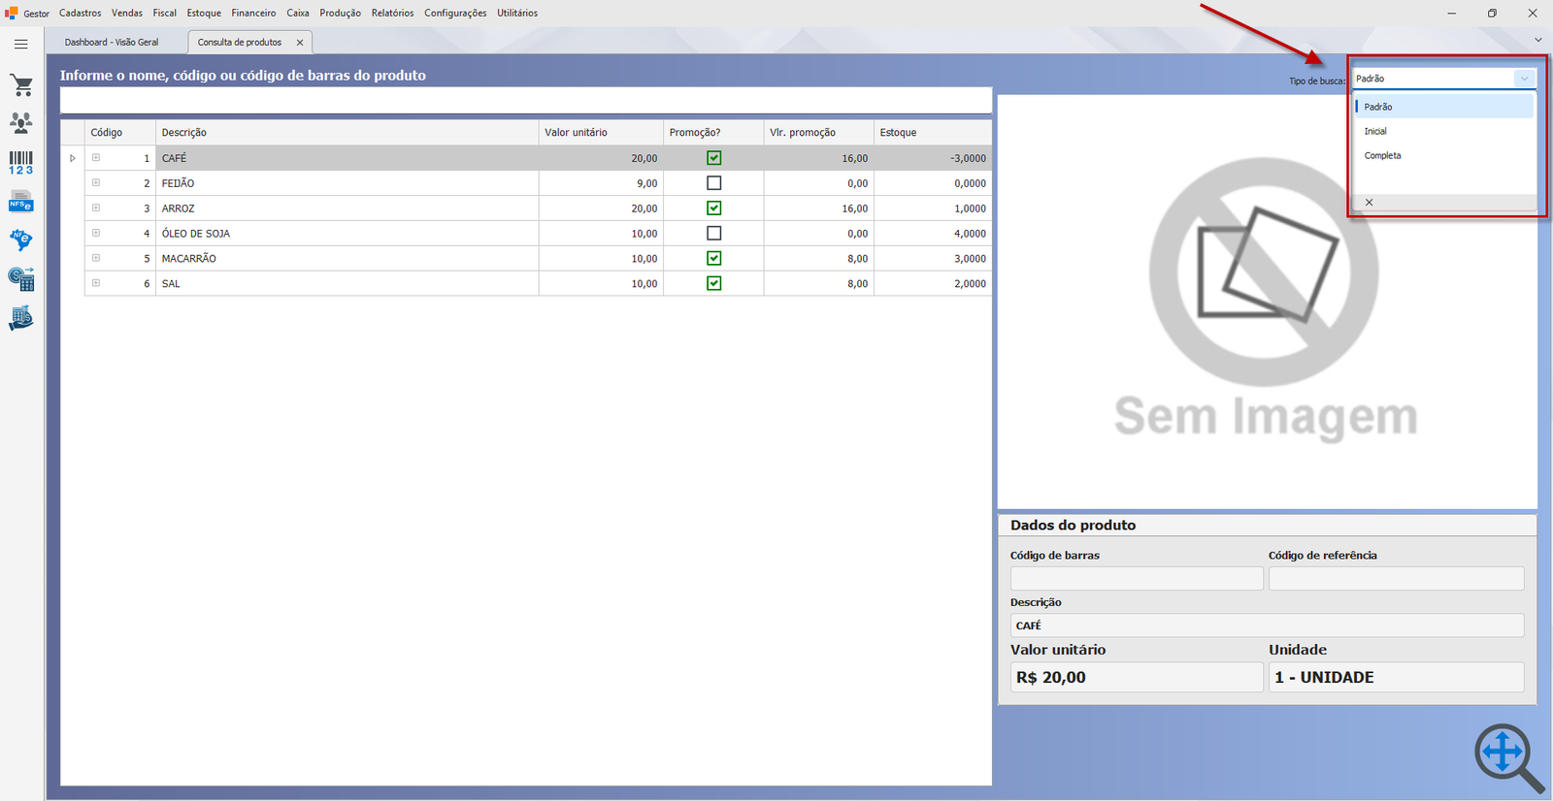Select the FEIJÃO description cell
Viewport: 1553px width, 801px height.
(x=347, y=183)
